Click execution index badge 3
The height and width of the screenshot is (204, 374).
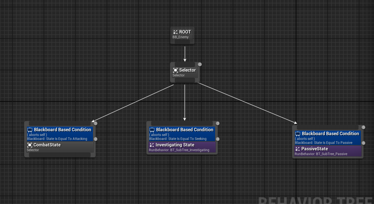point(218,123)
